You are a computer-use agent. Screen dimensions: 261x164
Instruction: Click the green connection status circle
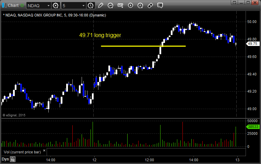click(22, 5)
